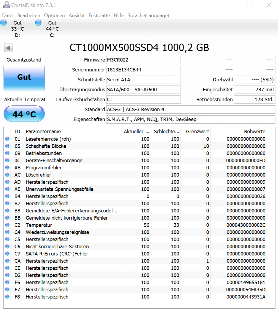The height and width of the screenshot is (309, 278).
Task: Click status orb of Temperatur row C2
Action: 7,225
